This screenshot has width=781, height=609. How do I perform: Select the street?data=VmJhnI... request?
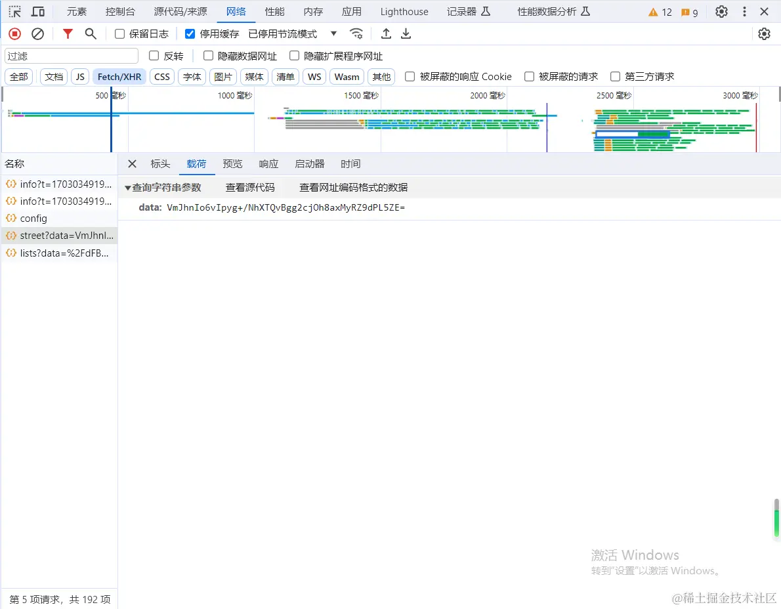tap(59, 236)
